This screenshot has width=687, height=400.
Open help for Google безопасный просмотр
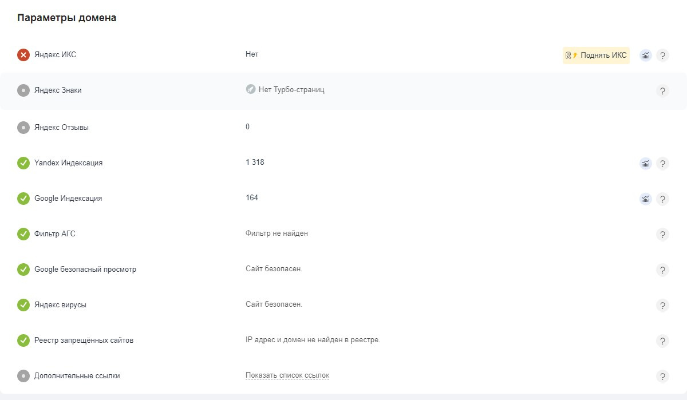click(x=662, y=270)
